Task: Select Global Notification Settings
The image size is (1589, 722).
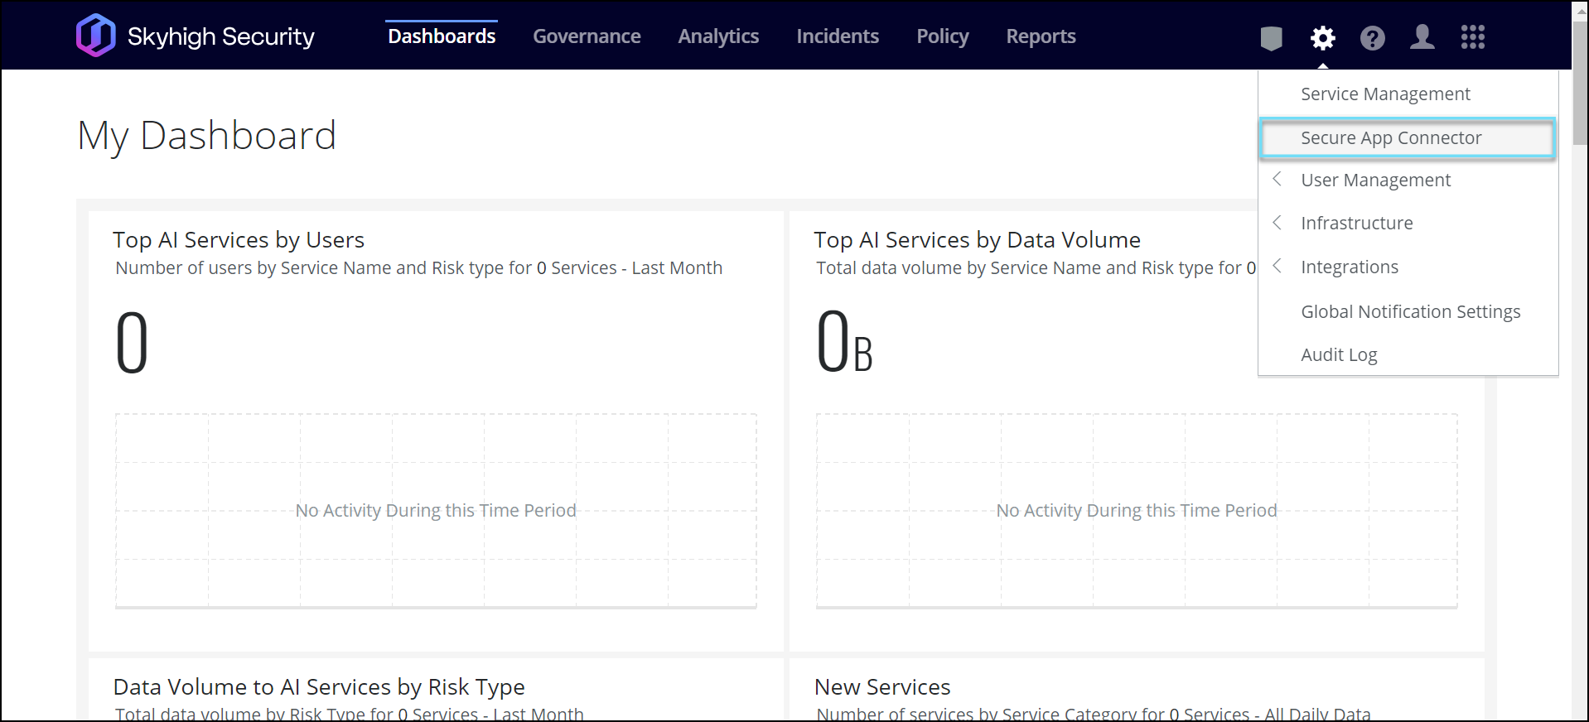Action: pos(1410,312)
